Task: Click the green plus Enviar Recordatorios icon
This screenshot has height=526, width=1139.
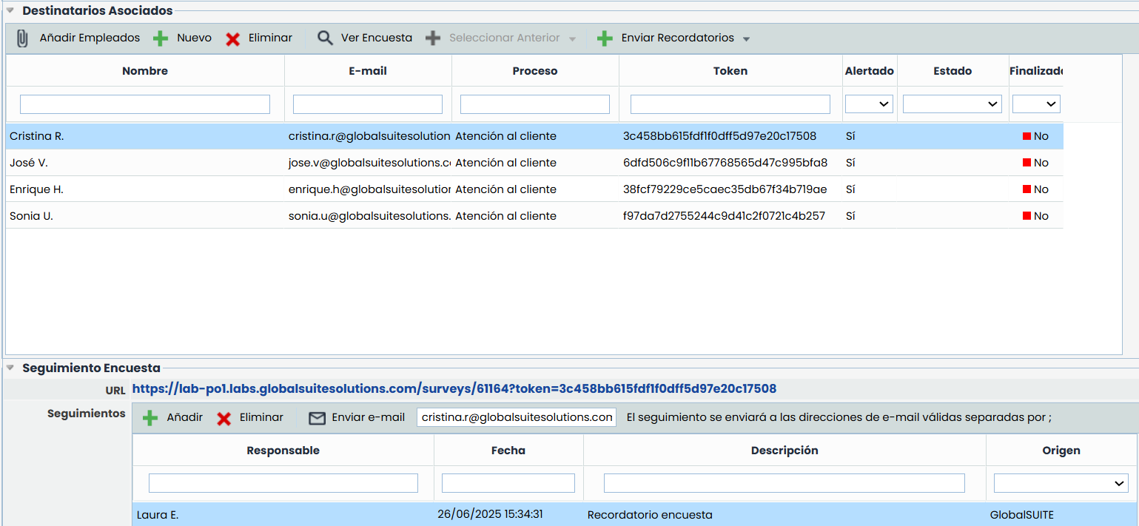Action: click(605, 38)
